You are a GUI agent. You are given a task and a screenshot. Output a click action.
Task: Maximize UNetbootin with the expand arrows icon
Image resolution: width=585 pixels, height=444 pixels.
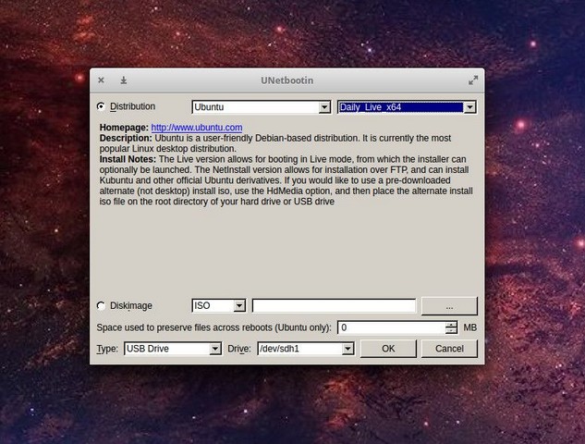tap(473, 80)
